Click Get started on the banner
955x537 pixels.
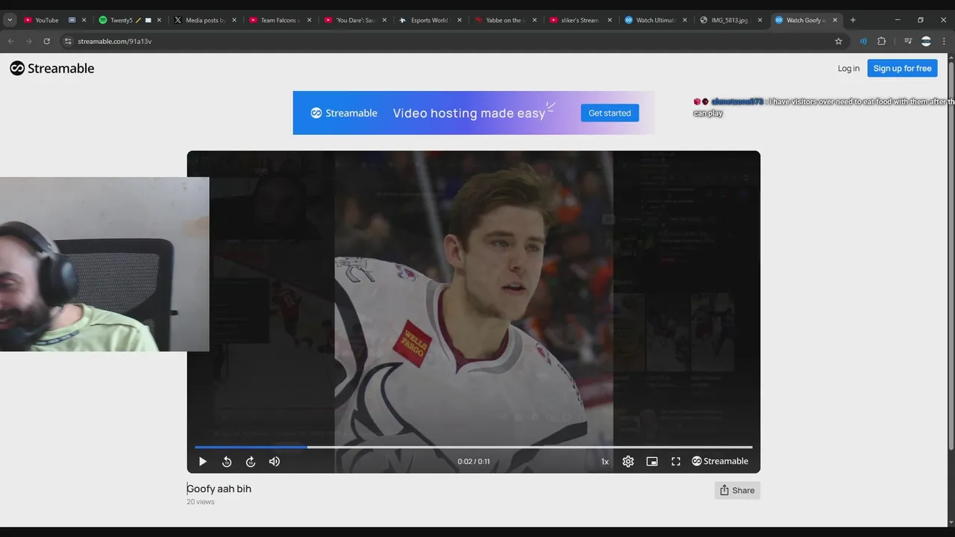point(610,113)
